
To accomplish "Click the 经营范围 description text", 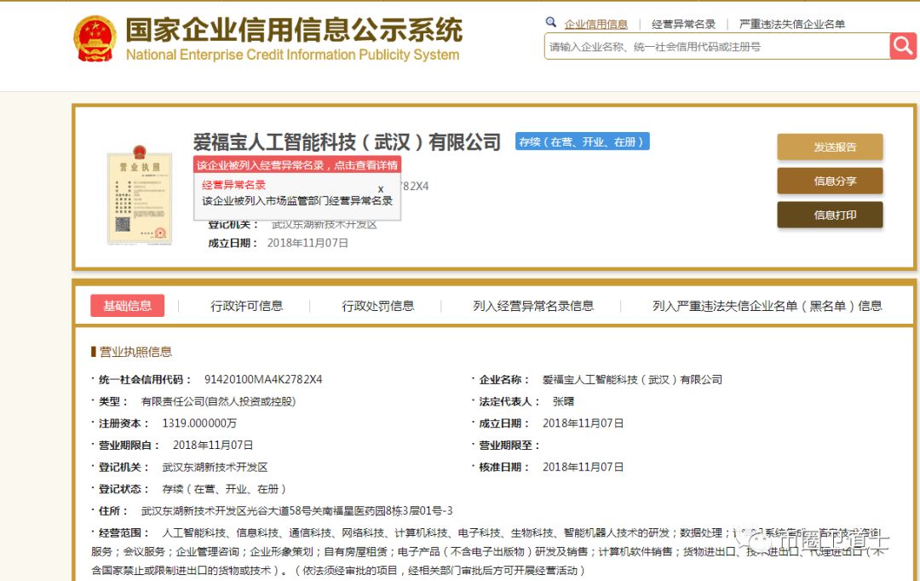I will coord(488,551).
